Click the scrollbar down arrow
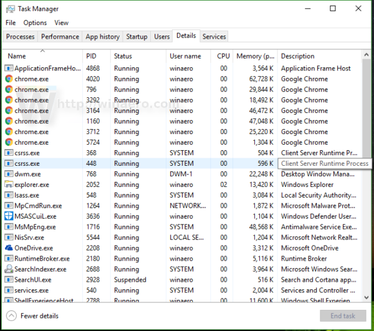The width and height of the screenshot is (374, 331). 367,297
